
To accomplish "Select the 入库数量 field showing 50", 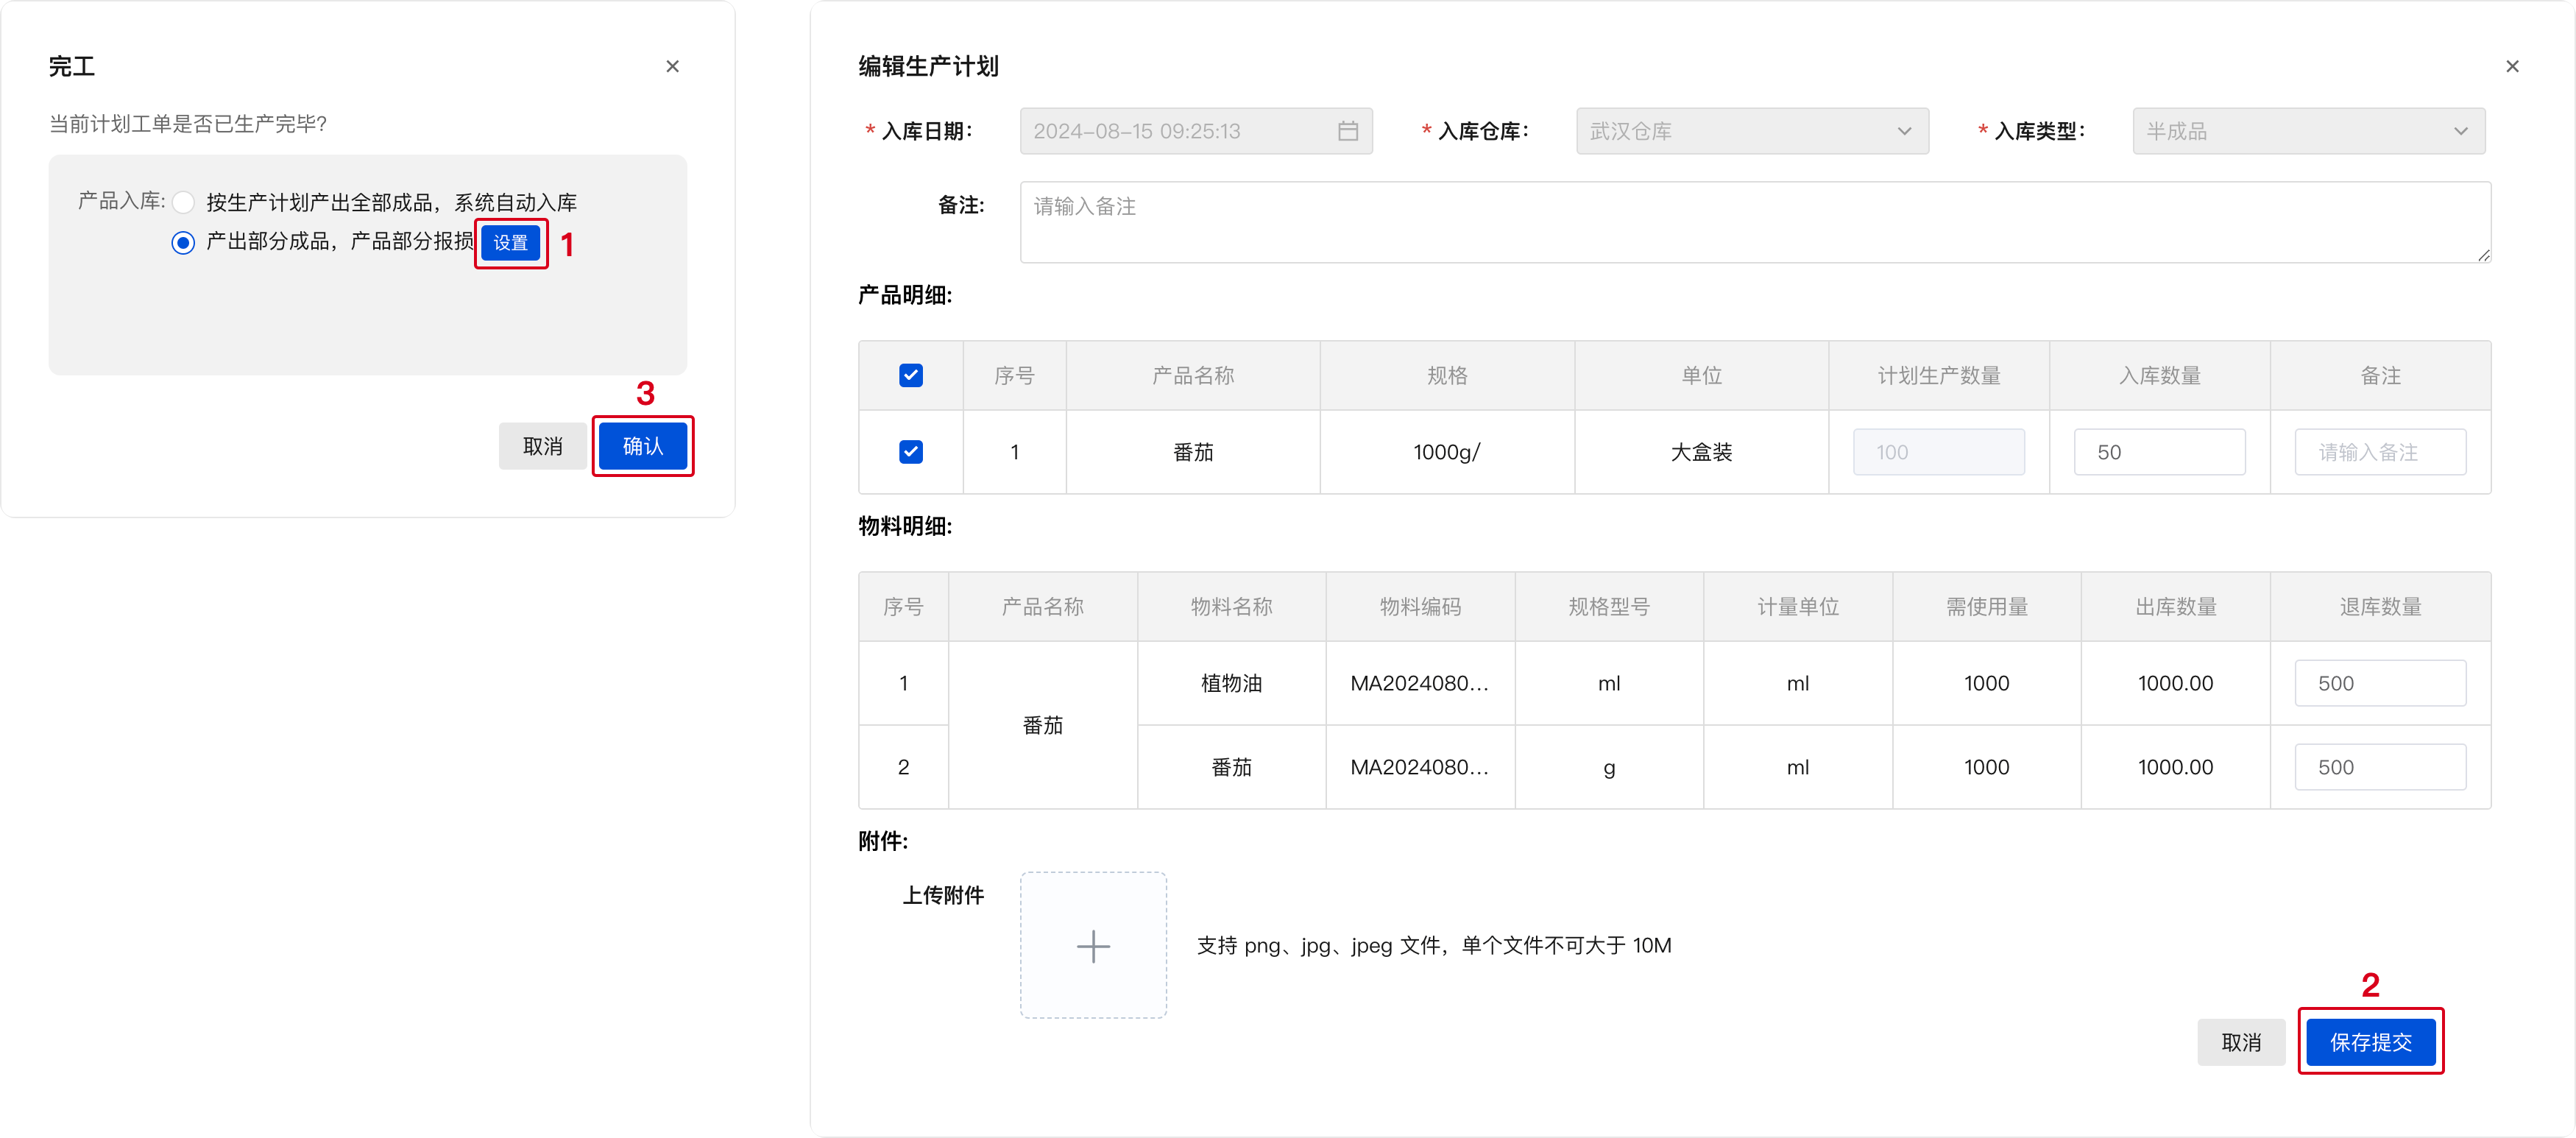I will (x=2160, y=452).
